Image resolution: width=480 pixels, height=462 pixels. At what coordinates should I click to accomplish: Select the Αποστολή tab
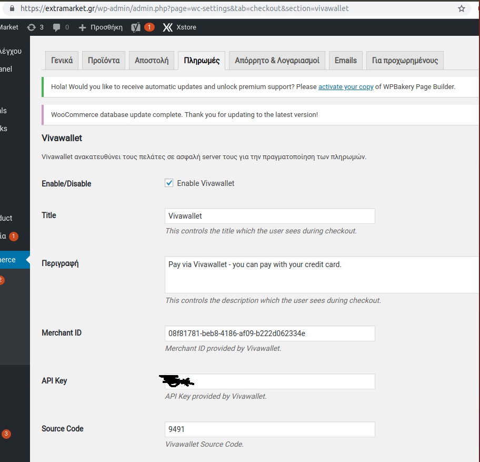tap(151, 60)
